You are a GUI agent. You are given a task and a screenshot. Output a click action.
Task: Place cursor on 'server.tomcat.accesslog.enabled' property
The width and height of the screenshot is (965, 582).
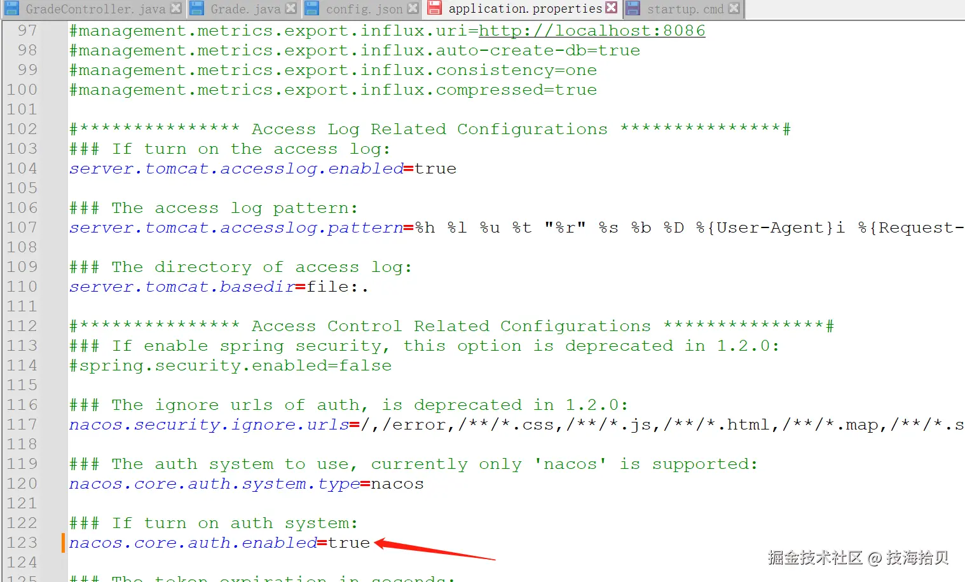point(236,168)
